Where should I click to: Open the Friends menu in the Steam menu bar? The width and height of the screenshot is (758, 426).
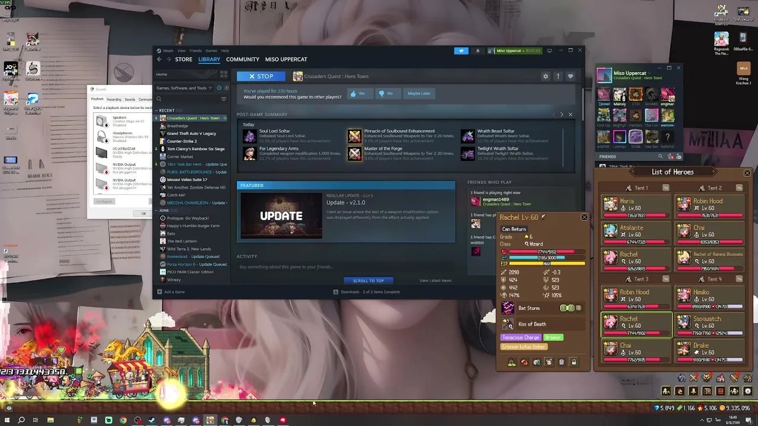195,51
